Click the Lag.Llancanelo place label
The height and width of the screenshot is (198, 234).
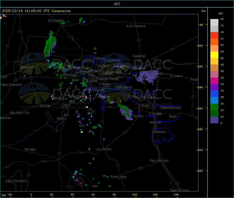(16, 181)
